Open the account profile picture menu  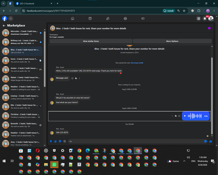pos(211,18)
